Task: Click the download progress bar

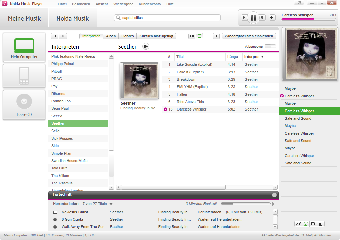Action: coord(245,204)
